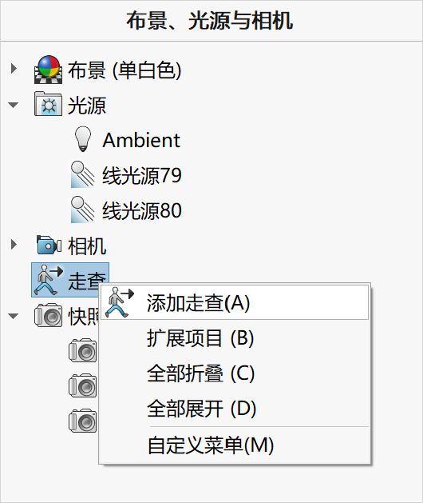Collapse the 光源 tree node
This screenshot has width=423, height=503.
coord(13,105)
